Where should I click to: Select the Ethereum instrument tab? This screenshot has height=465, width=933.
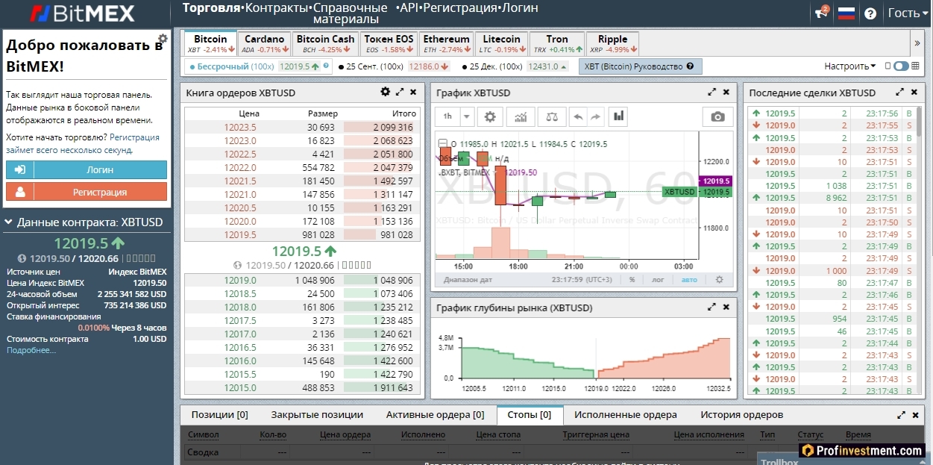tap(446, 44)
